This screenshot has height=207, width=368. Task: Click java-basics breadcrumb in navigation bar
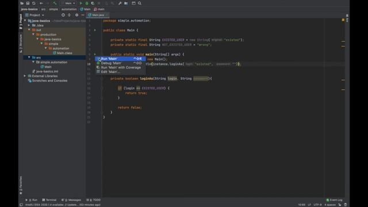point(29,9)
